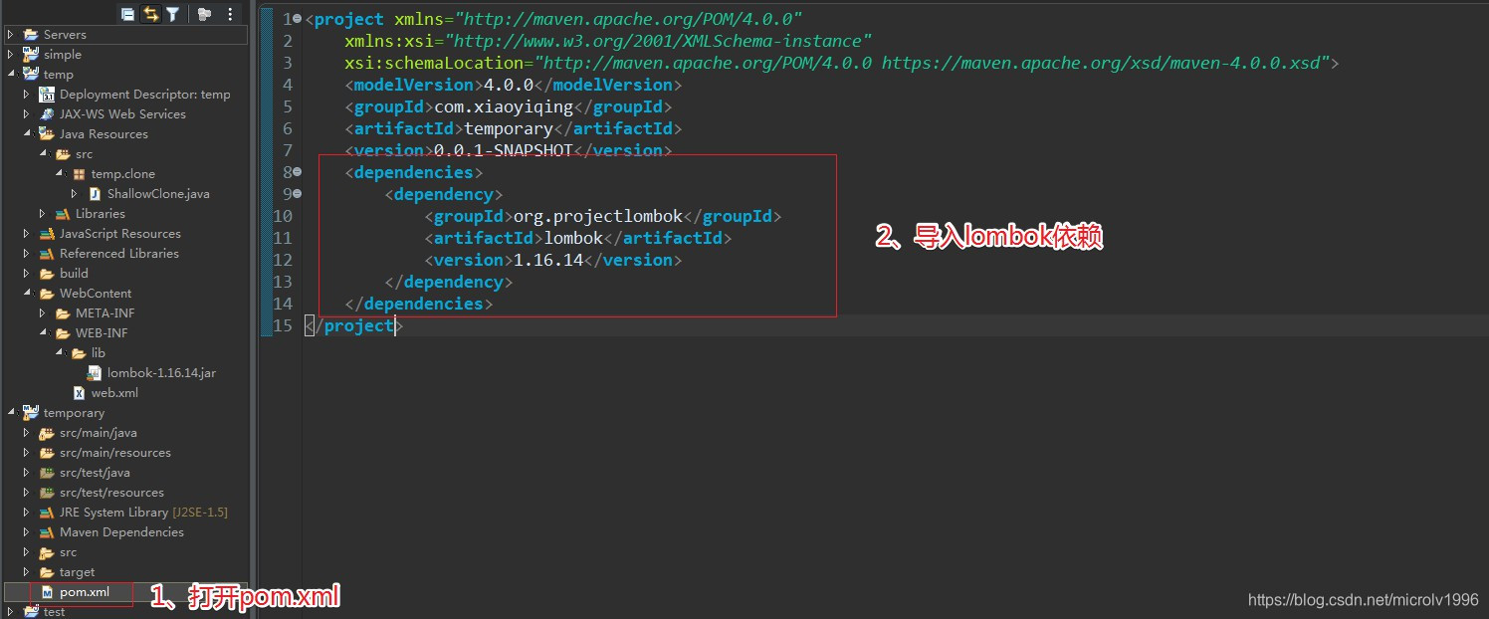Click the Java Resources icon
Image resolution: width=1489 pixels, height=619 pixels.
click(46, 134)
